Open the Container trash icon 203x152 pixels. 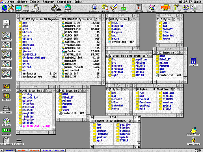(6, 109)
